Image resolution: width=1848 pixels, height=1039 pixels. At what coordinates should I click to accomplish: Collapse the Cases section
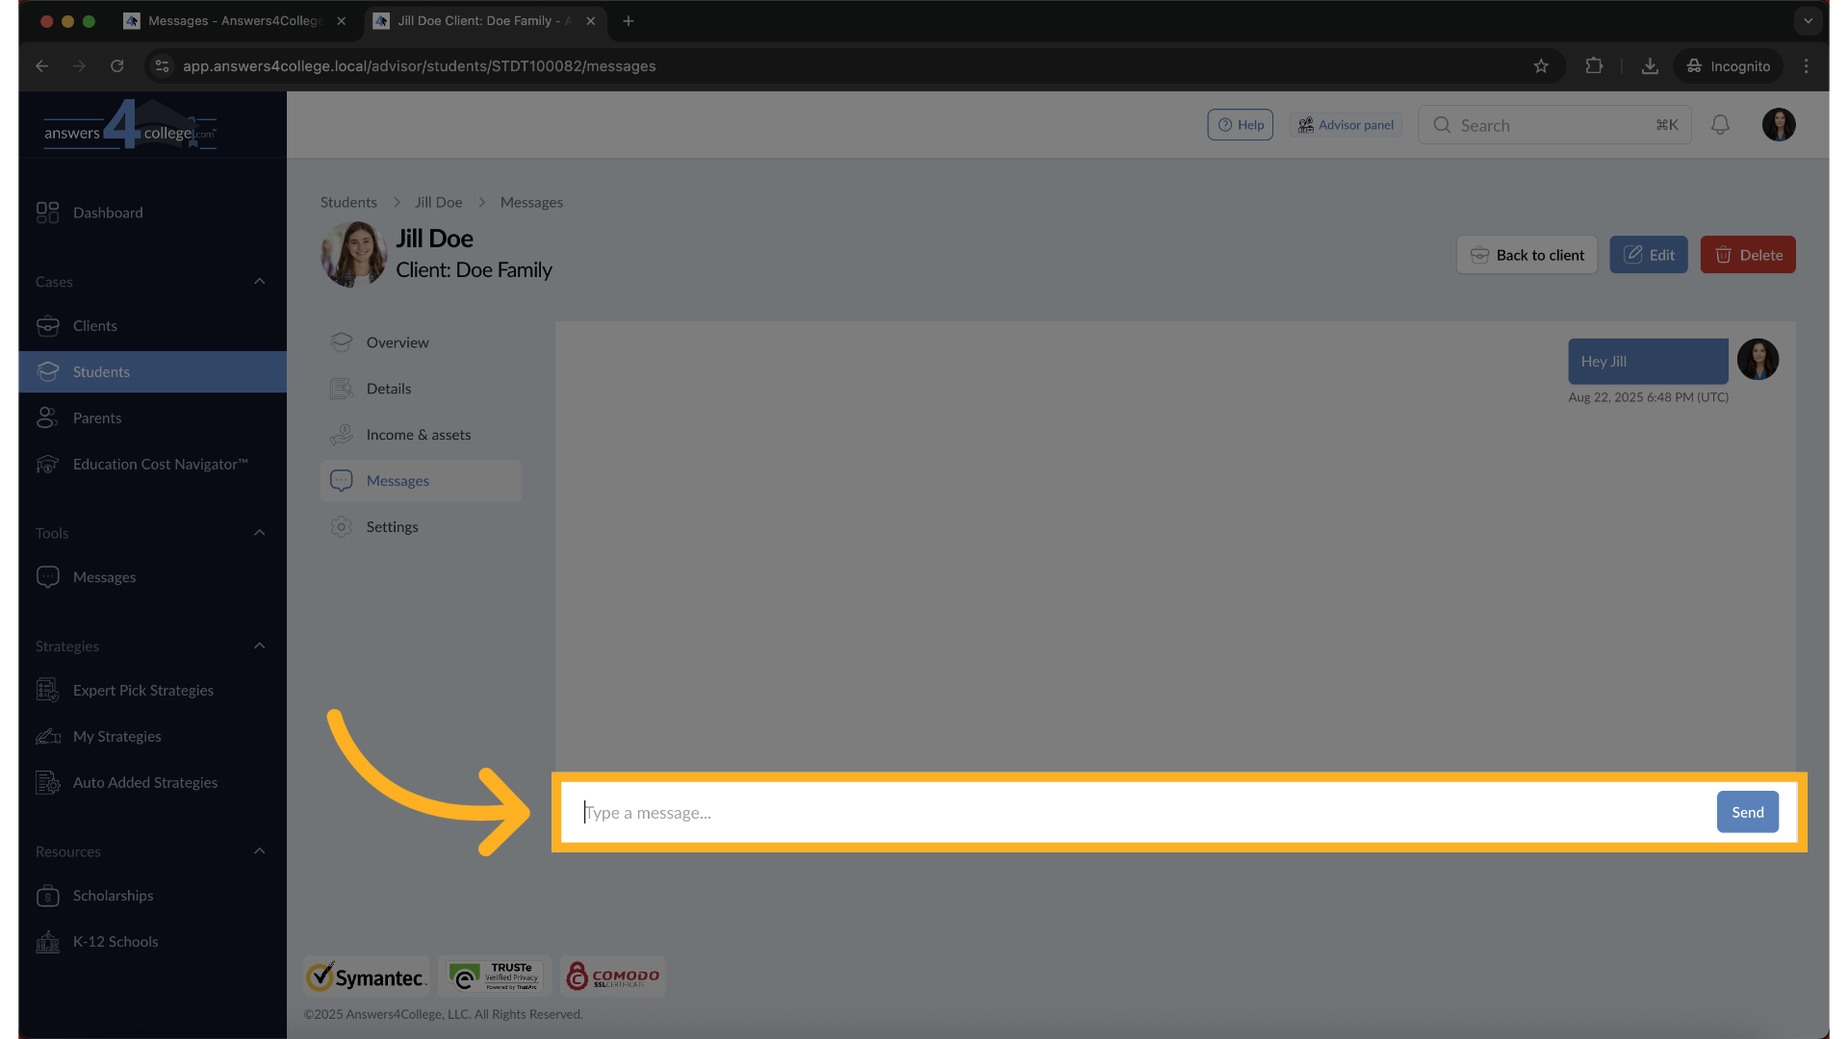point(259,281)
